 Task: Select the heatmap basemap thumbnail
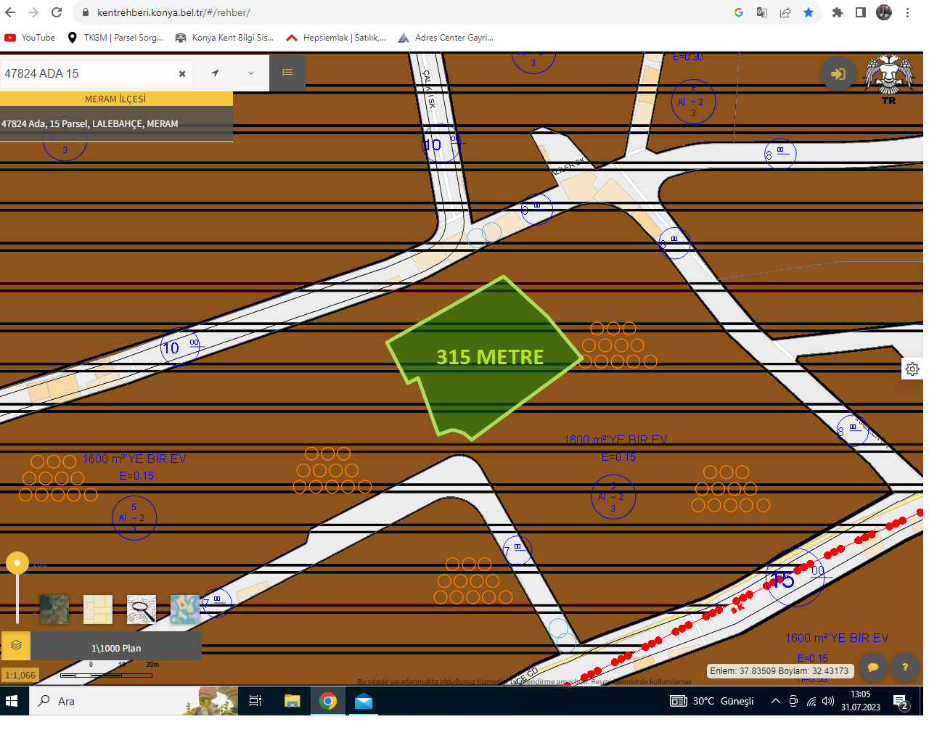tap(185, 609)
